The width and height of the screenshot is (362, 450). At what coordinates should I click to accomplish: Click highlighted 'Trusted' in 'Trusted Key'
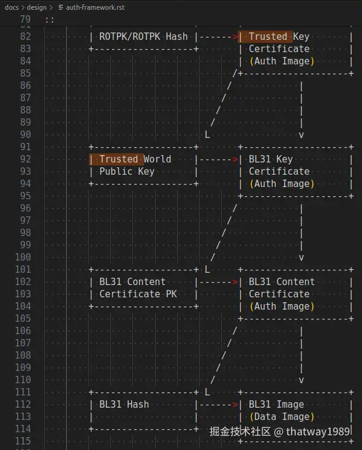pyautogui.click(x=268, y=37)
